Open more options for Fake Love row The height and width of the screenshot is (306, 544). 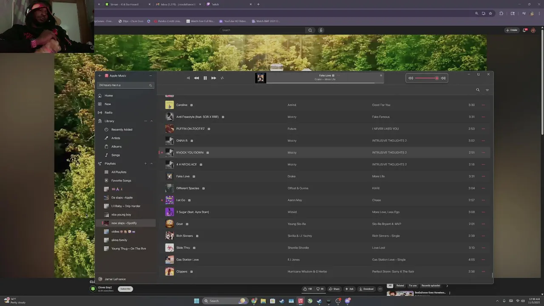coord(483,176)
